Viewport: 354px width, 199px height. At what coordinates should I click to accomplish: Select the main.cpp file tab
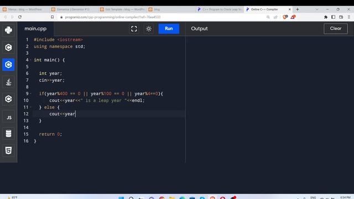pyautogui.click(x=35, y=29)
